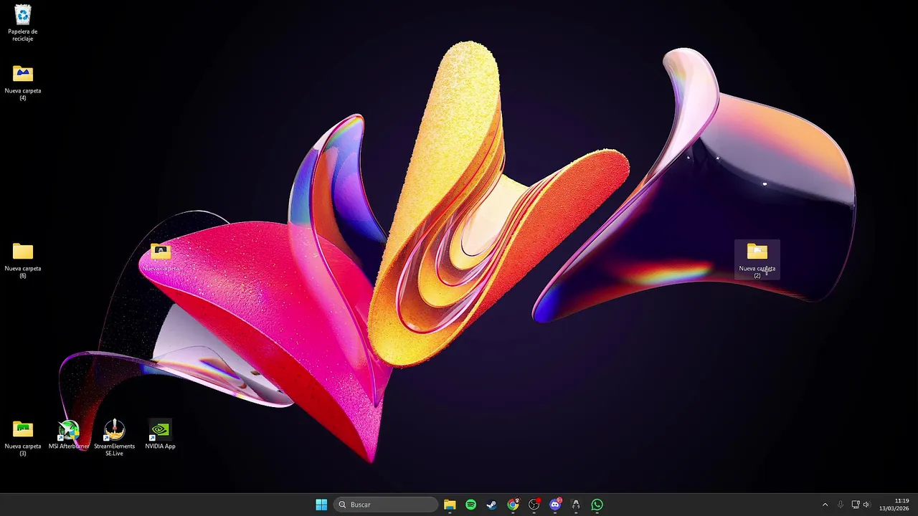
Task: Open OBS Studio from the taskbar
Action: pyautogui.click(x=534, y=505)
